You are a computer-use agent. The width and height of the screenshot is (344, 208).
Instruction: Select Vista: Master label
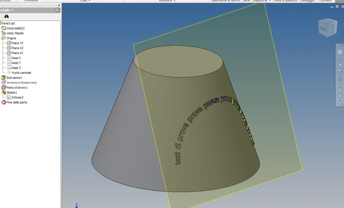[15, 33]
